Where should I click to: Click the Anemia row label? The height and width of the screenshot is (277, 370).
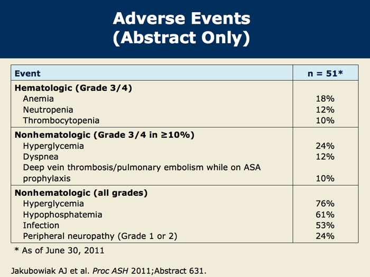coord(38,99)
